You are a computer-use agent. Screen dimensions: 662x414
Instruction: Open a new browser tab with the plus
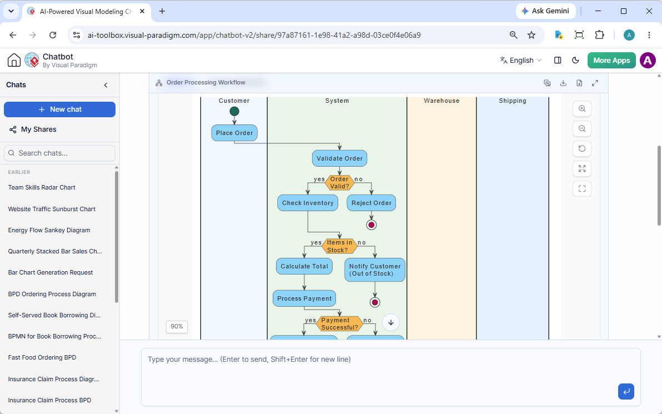tap(162, 12)
